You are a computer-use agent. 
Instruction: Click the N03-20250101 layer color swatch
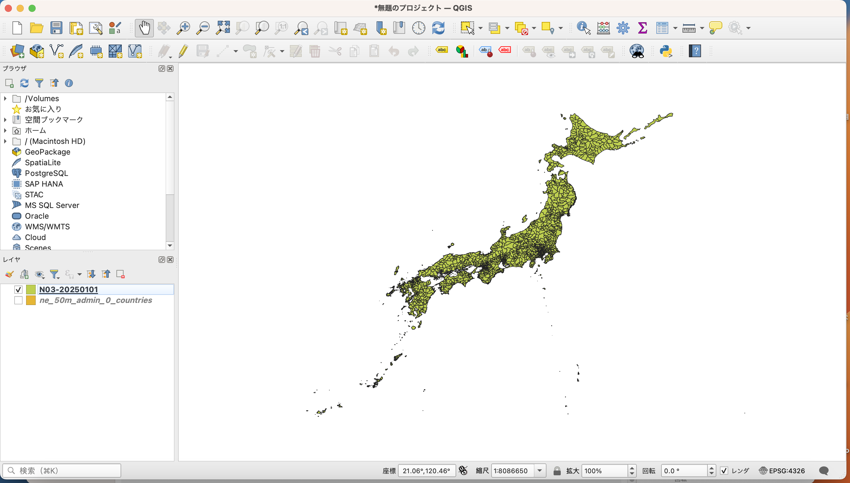(x=31, y=290)
